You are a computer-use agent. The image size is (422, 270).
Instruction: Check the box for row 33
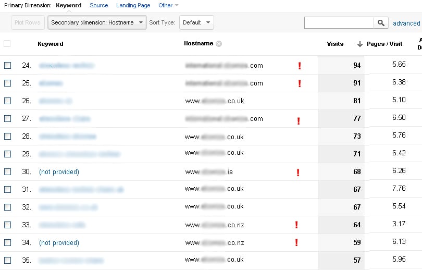click(x=7, y=225)
